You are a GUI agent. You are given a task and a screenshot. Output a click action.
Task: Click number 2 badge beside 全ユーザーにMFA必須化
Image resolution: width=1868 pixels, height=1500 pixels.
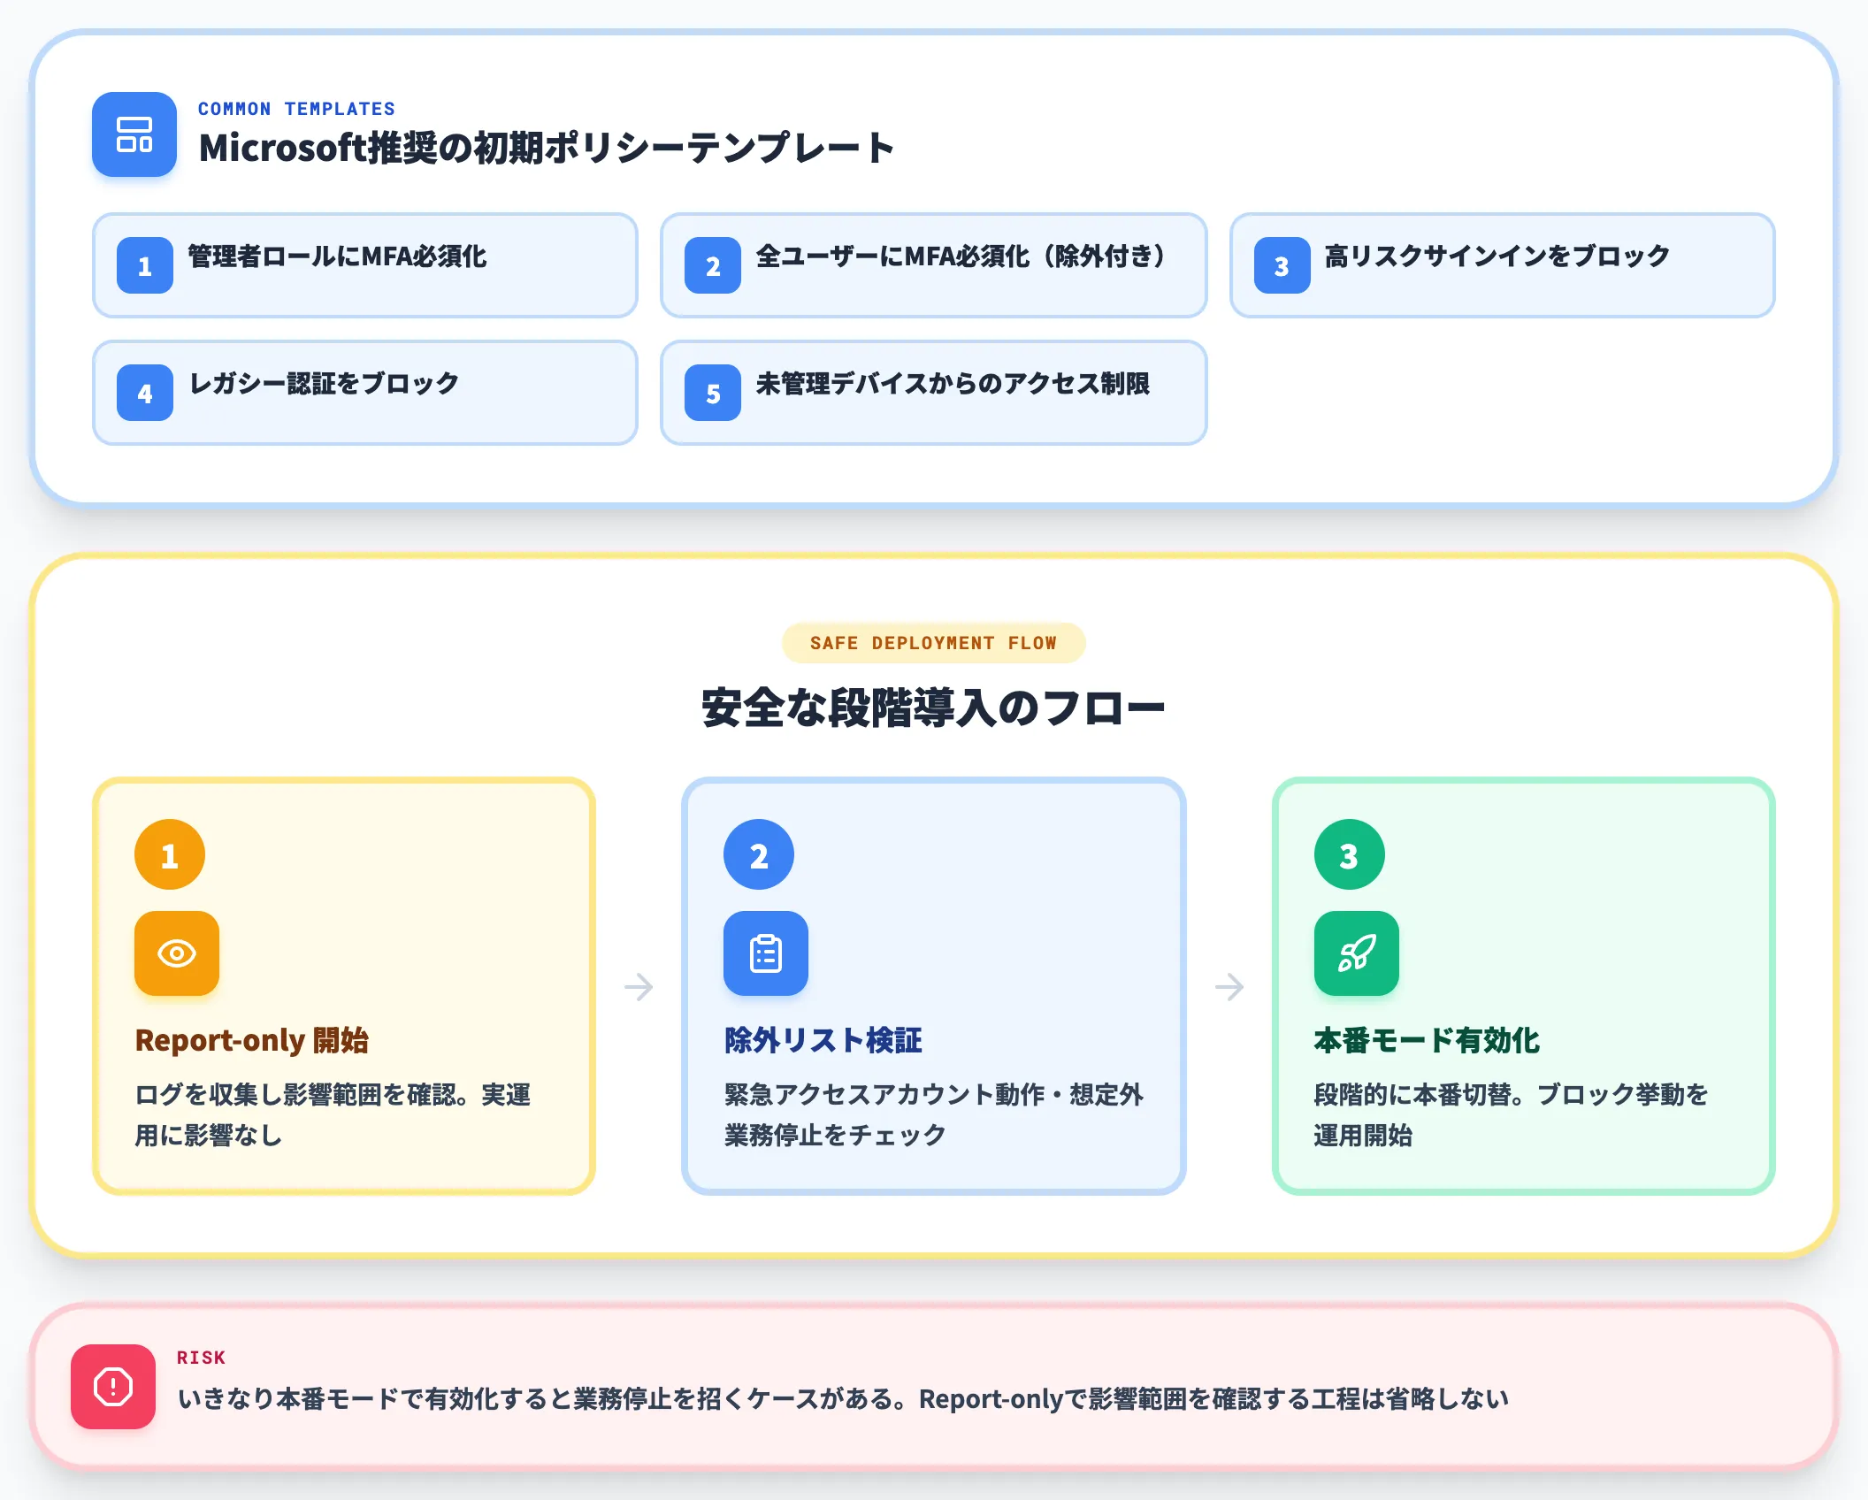pos(713,265)
